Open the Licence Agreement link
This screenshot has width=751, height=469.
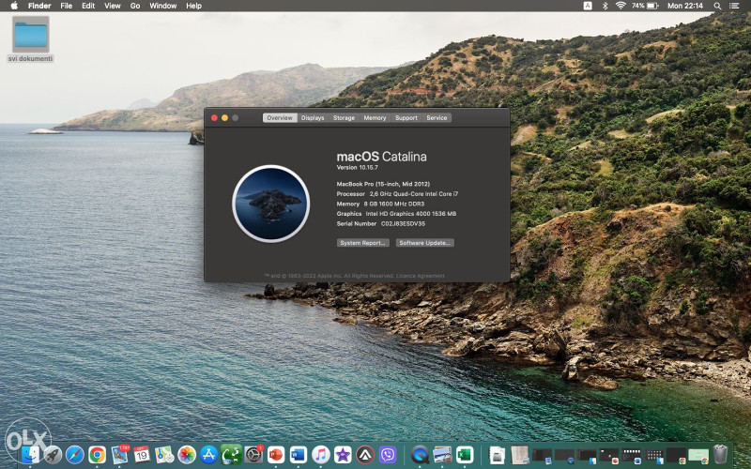coord(420,276)
